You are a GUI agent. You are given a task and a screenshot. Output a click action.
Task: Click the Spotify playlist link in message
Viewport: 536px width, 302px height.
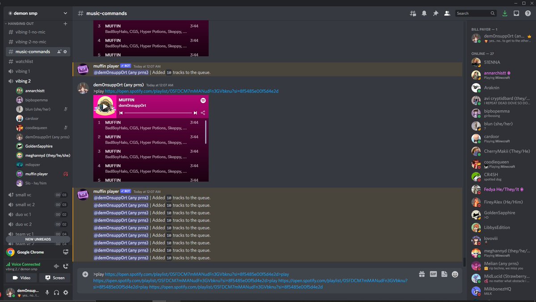click(192, 91)
